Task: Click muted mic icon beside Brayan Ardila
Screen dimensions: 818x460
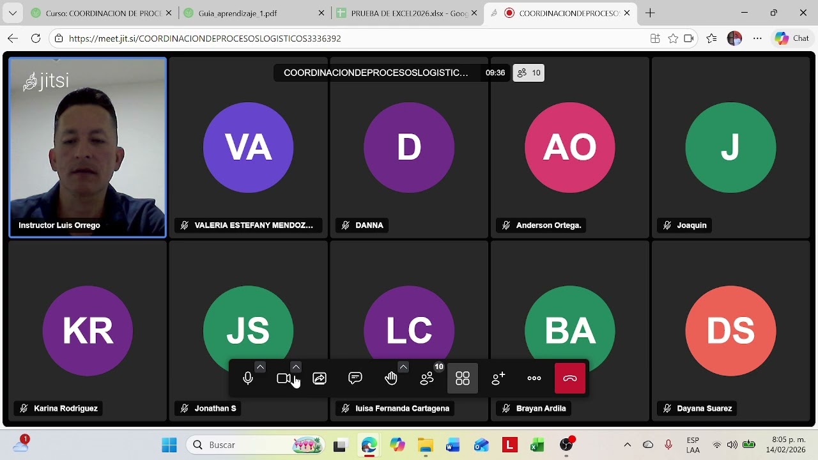Action: [506, 408]
